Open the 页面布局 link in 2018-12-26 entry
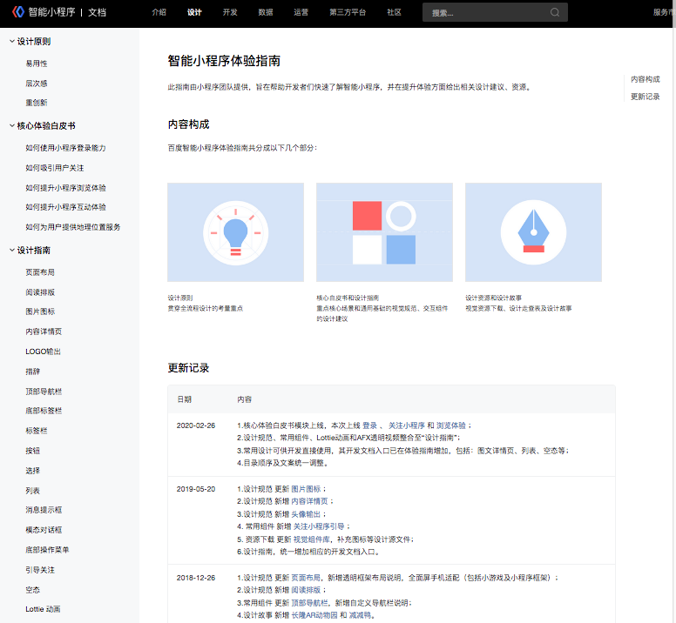This screenshot has width=676, height=623. [306, 578]
